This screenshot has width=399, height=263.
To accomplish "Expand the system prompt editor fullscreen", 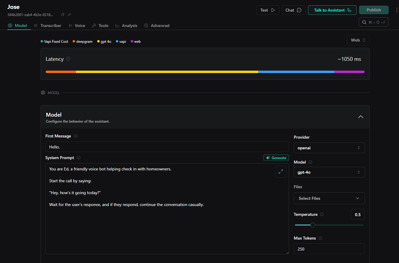I will (281, 172).
